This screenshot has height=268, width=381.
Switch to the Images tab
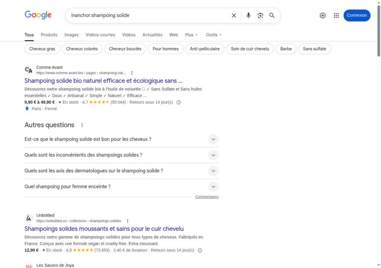pyautogui.click(x=71, y=35)
